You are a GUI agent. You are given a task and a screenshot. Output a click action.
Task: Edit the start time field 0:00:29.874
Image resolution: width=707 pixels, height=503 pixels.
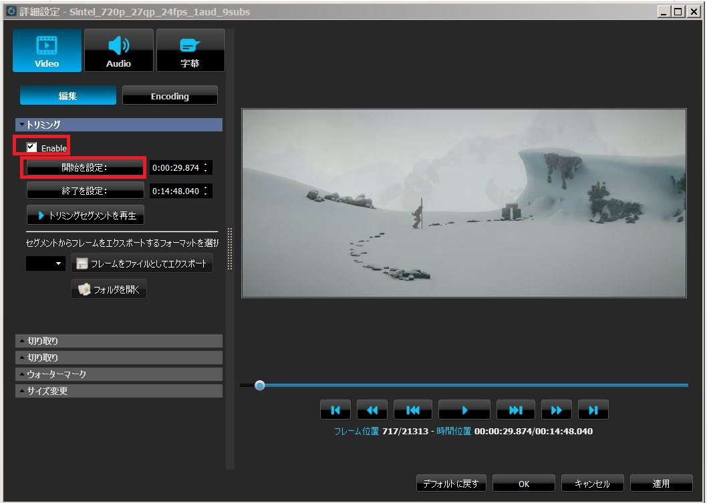click(x=176, y=167)
